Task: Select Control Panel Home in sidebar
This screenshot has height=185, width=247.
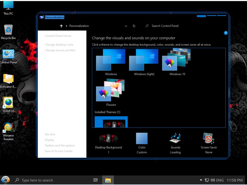Action: [x=58, y=36]
